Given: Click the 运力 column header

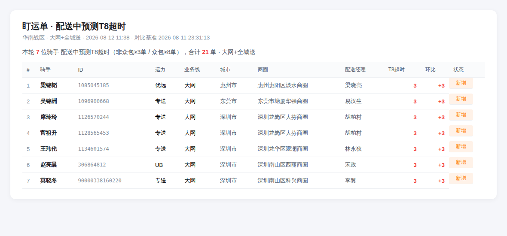Looking at the screenshot, I should (160, 70).
